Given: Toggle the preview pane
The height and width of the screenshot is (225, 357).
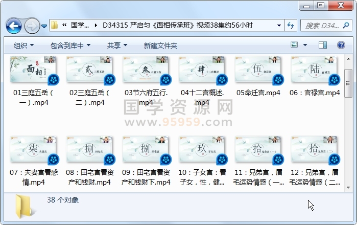Looking at the screenshot, I should 322,45.
